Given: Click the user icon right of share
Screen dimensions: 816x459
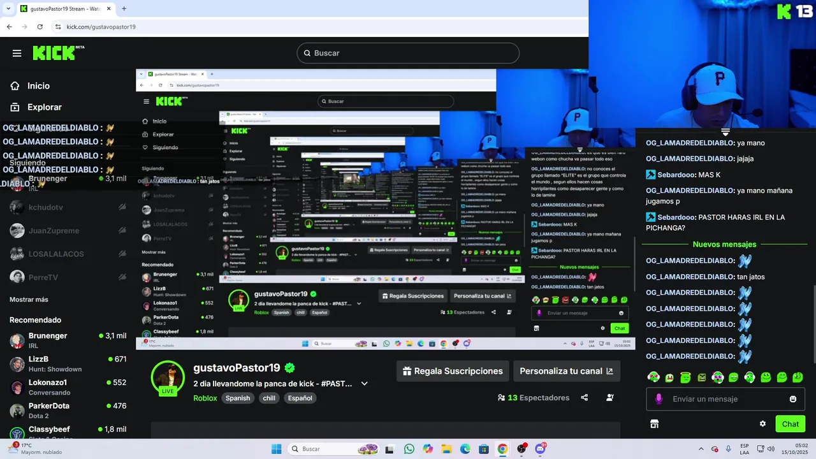Looking at the screenshot, I should tap(610, 398).
